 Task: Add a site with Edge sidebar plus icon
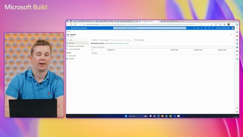[x=237, y=63]
